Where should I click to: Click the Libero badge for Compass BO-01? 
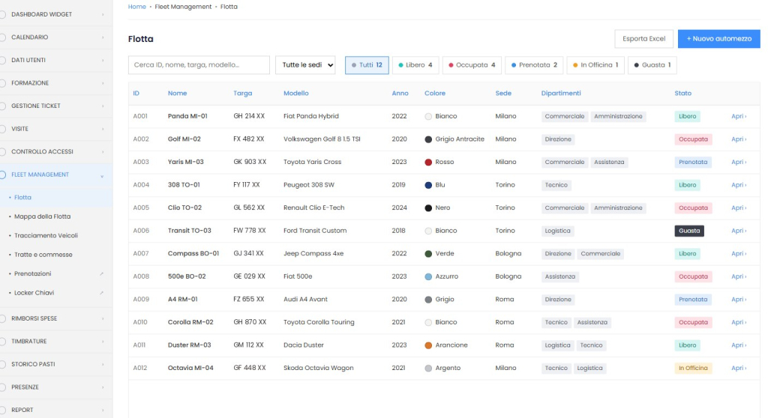tap(687, 253)
